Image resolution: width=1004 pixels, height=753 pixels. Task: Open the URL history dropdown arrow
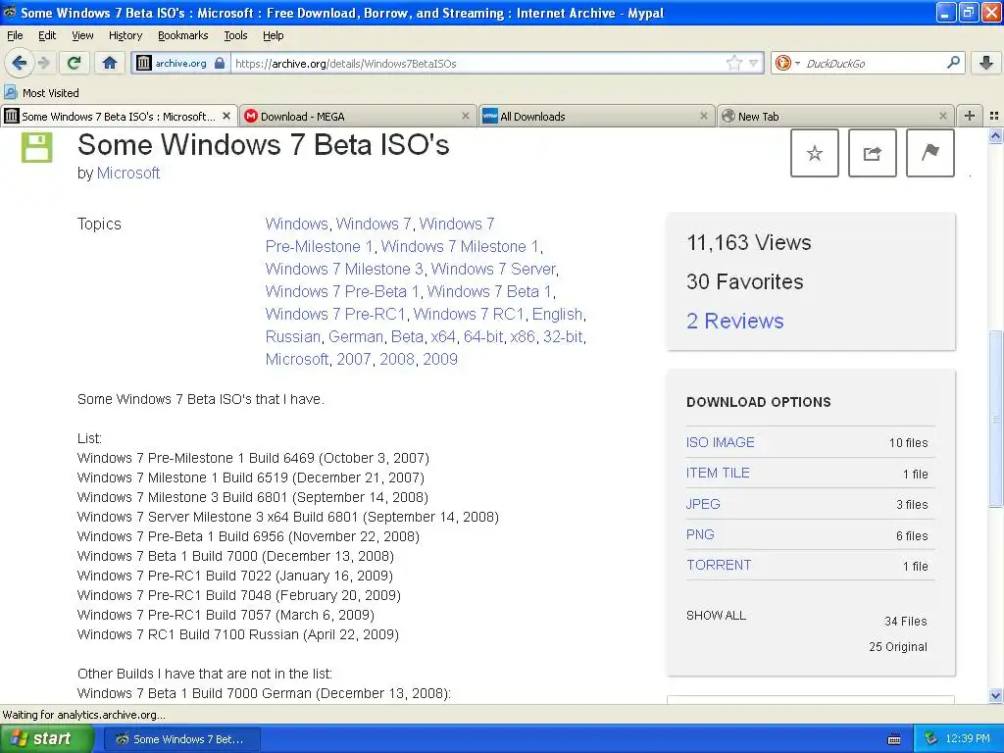click(x=753, y=63)
